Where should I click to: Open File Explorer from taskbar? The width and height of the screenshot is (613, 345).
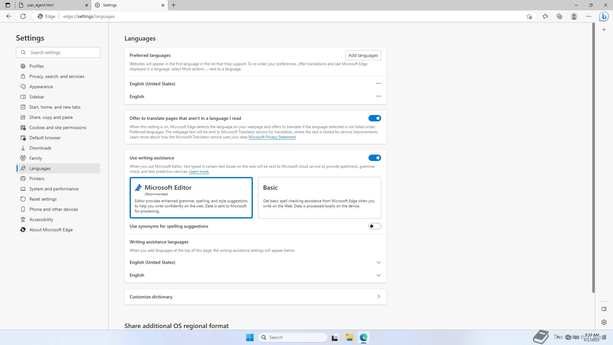349,337
